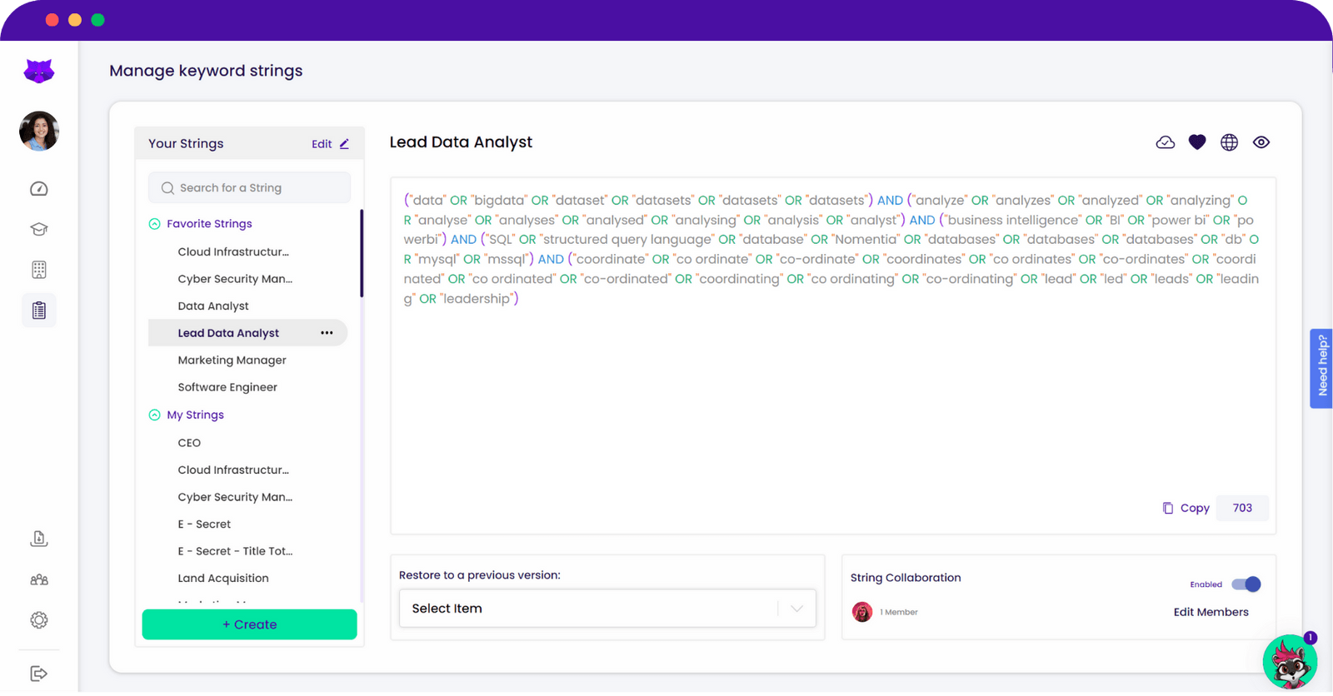Disable the String Collaboration switch
The image size is (1333, 696).
pyautogui.click(x=1246, y=584)
